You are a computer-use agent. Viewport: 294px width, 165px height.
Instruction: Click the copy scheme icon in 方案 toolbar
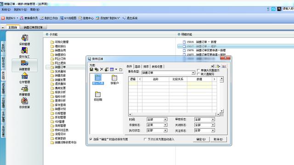(x=96, y=69)
